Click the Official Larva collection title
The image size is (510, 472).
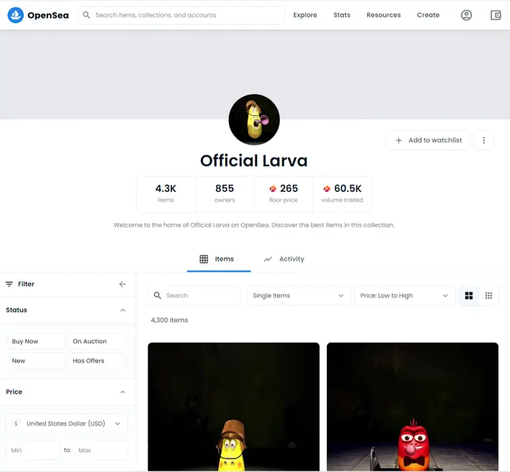[254, 161]
